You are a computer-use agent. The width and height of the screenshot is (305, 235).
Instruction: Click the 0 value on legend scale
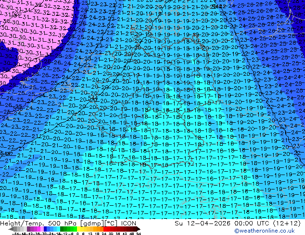(x=77, y=234)
